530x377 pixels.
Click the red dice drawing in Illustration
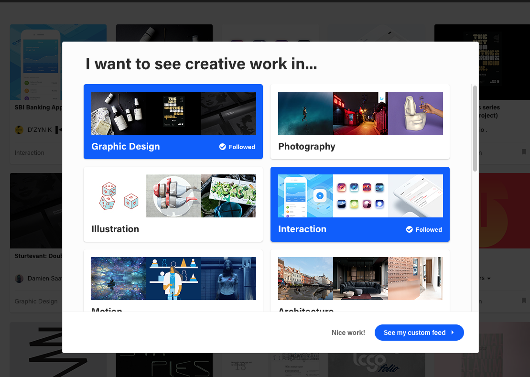(119, 196)
